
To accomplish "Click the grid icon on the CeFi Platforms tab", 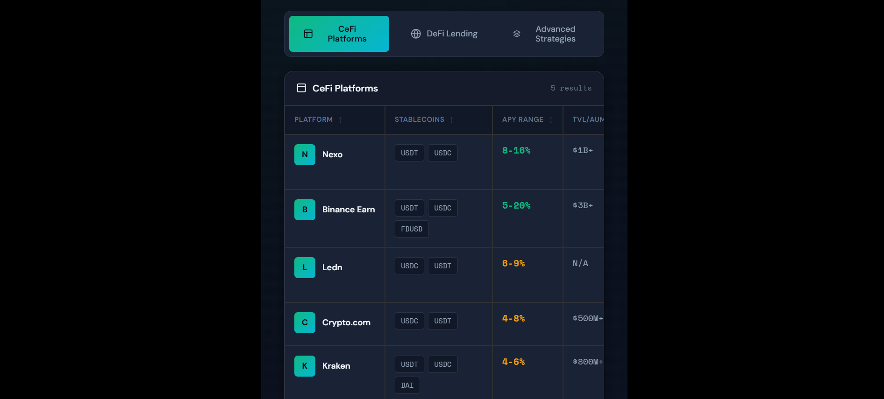I will point(308,34).
